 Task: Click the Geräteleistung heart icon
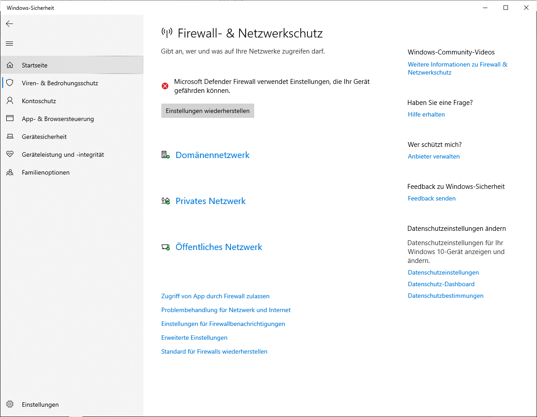[x=10, y=154]
